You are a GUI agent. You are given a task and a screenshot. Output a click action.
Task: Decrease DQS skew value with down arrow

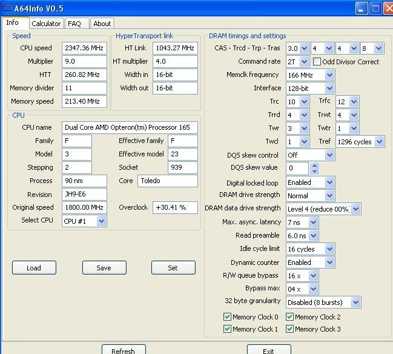coord(314,172)
